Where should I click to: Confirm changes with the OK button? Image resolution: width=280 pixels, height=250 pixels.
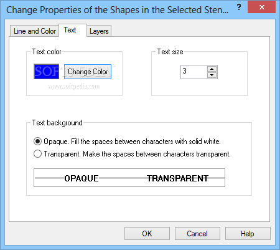(147, 234)
